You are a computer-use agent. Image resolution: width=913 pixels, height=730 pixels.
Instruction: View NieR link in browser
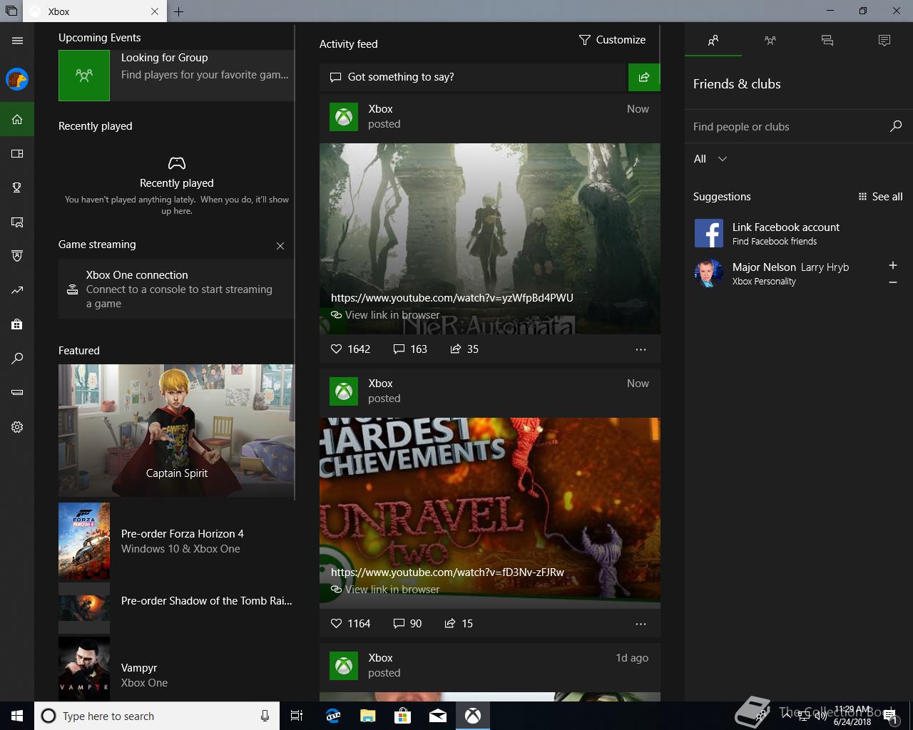[x=385, y=315]
